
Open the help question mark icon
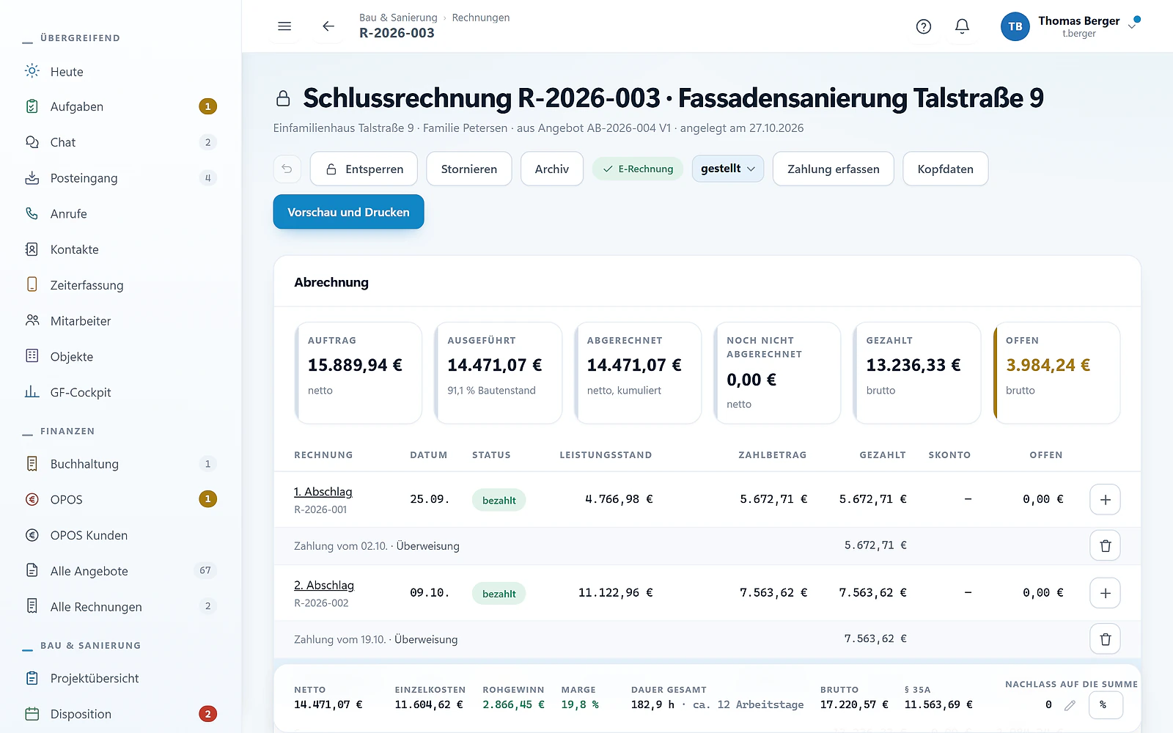(x=924, y=26)
